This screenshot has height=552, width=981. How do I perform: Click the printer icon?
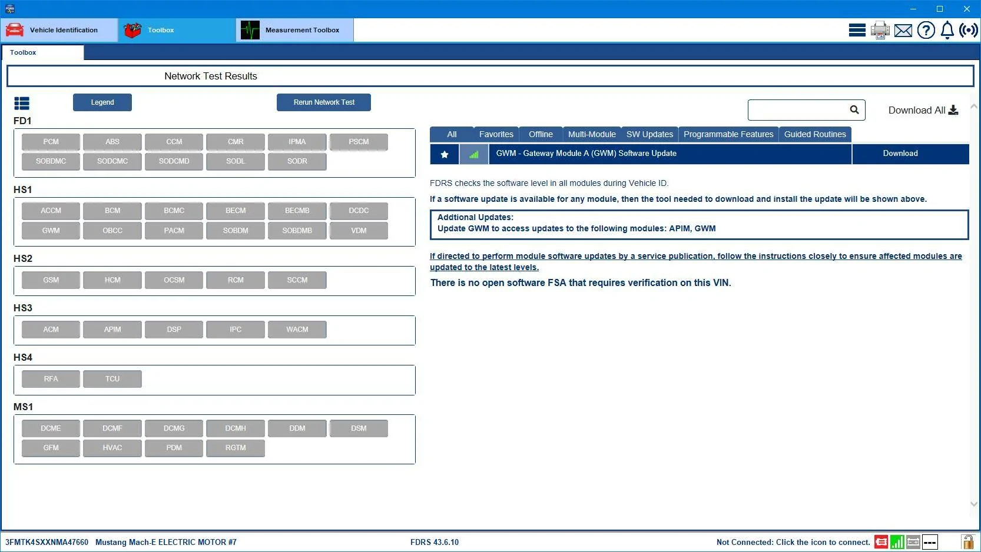pos(880,30)
